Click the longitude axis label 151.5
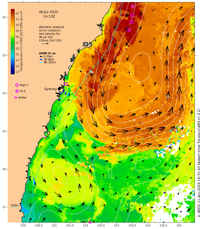200x229 pixels. point(70,225)
